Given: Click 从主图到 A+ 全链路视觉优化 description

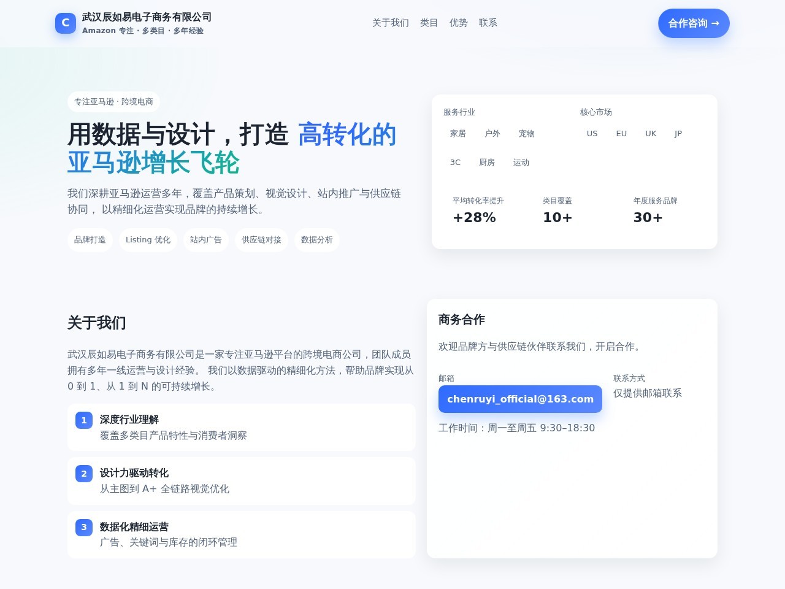Looking at the screenshot, I should point(164,489).
